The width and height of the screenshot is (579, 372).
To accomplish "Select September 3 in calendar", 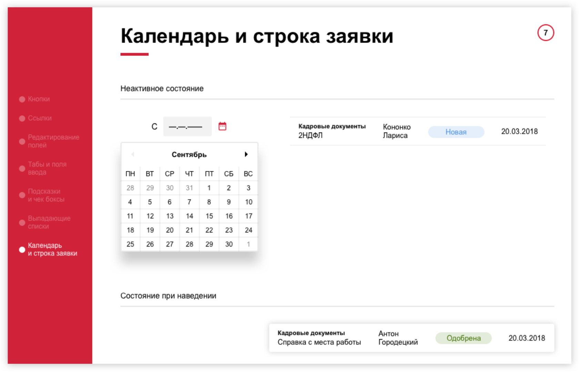I will pos(248,188).
